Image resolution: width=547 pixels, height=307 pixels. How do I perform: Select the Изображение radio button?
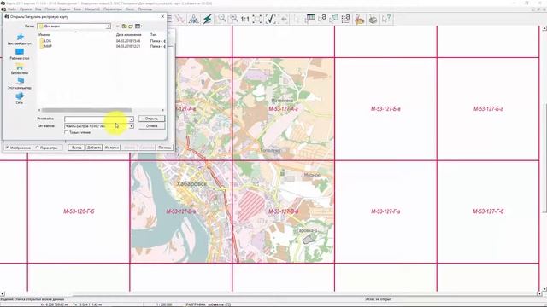coord(7,148)
